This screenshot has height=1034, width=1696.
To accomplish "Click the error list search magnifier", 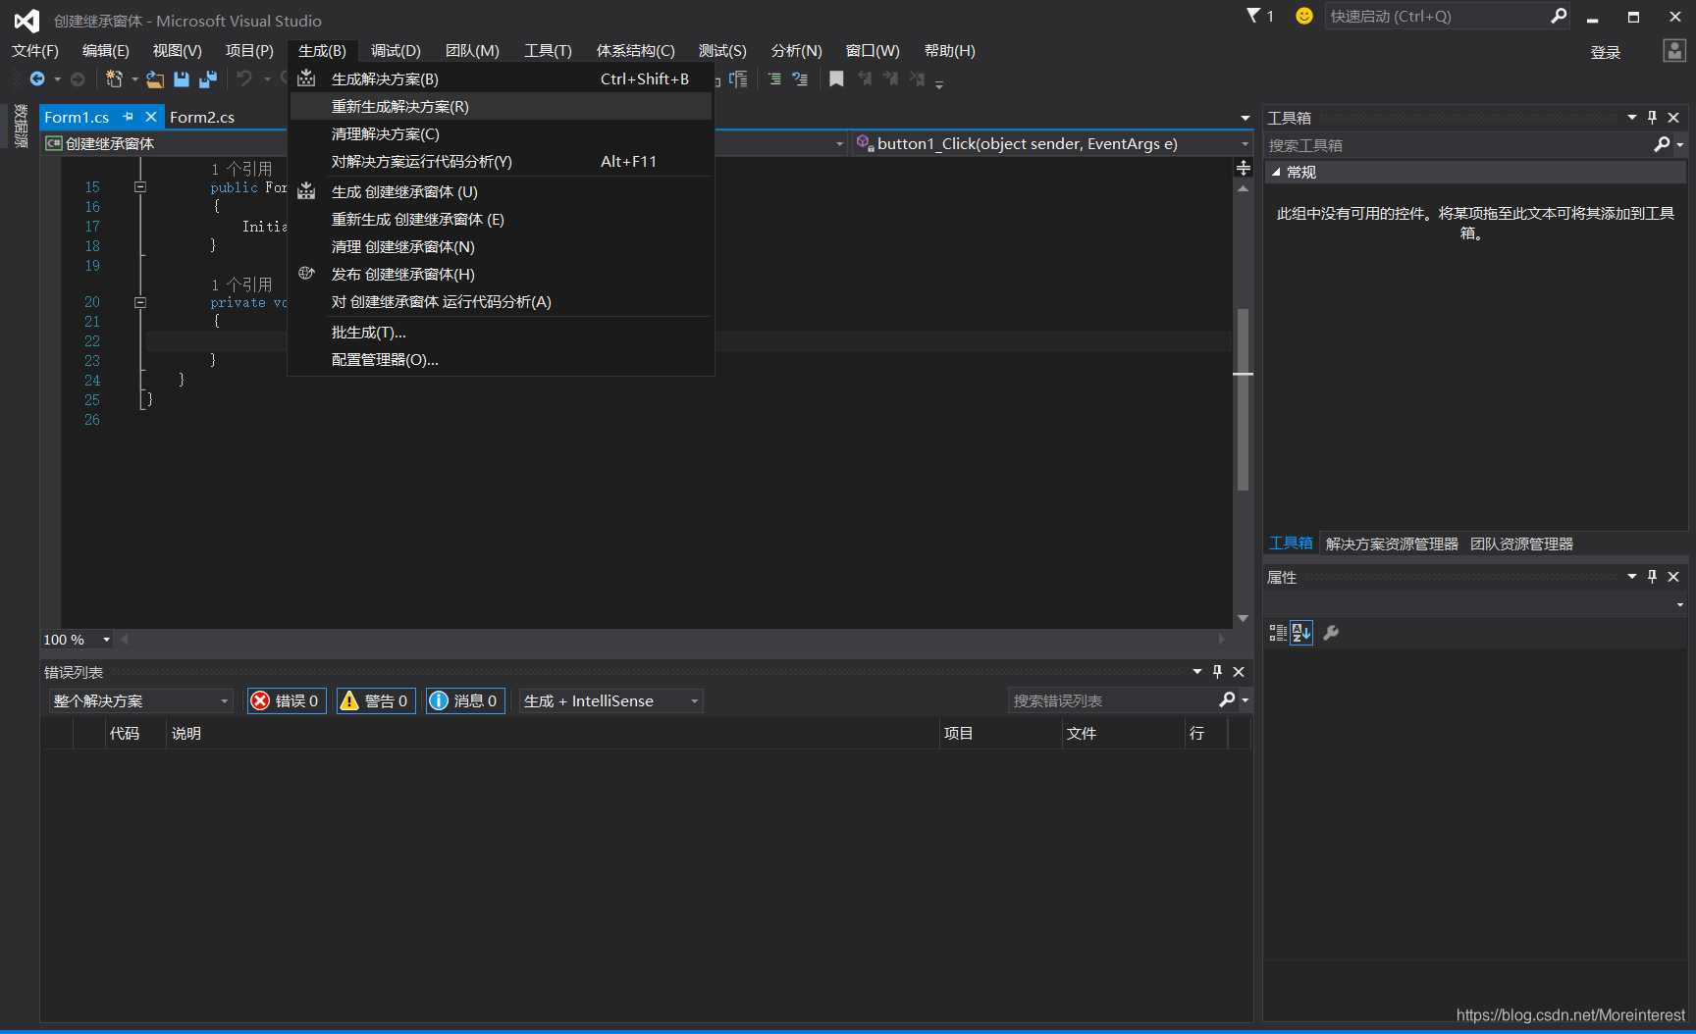I will pyautogui.click(x=1227, y=700).
